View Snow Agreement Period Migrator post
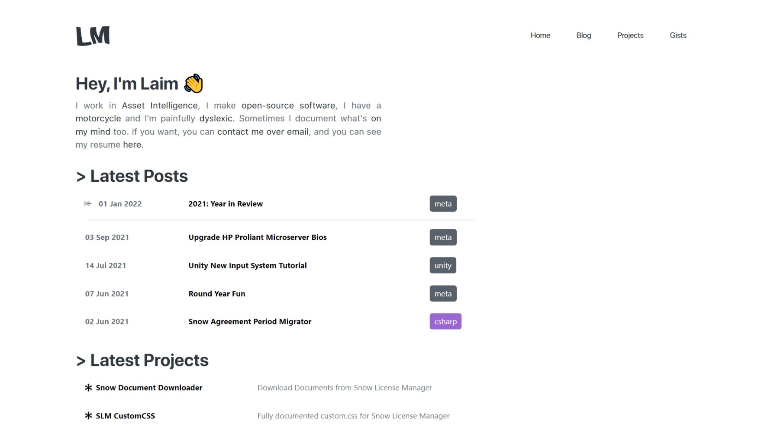The image size is (774, 432). click(250, 322)
